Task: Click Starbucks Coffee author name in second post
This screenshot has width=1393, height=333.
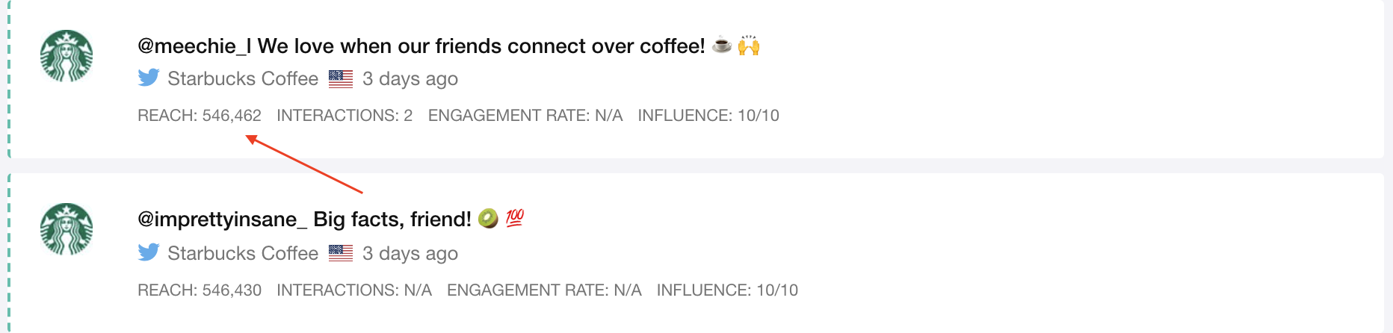Action: pyautogui.click(x=242, y=253)
